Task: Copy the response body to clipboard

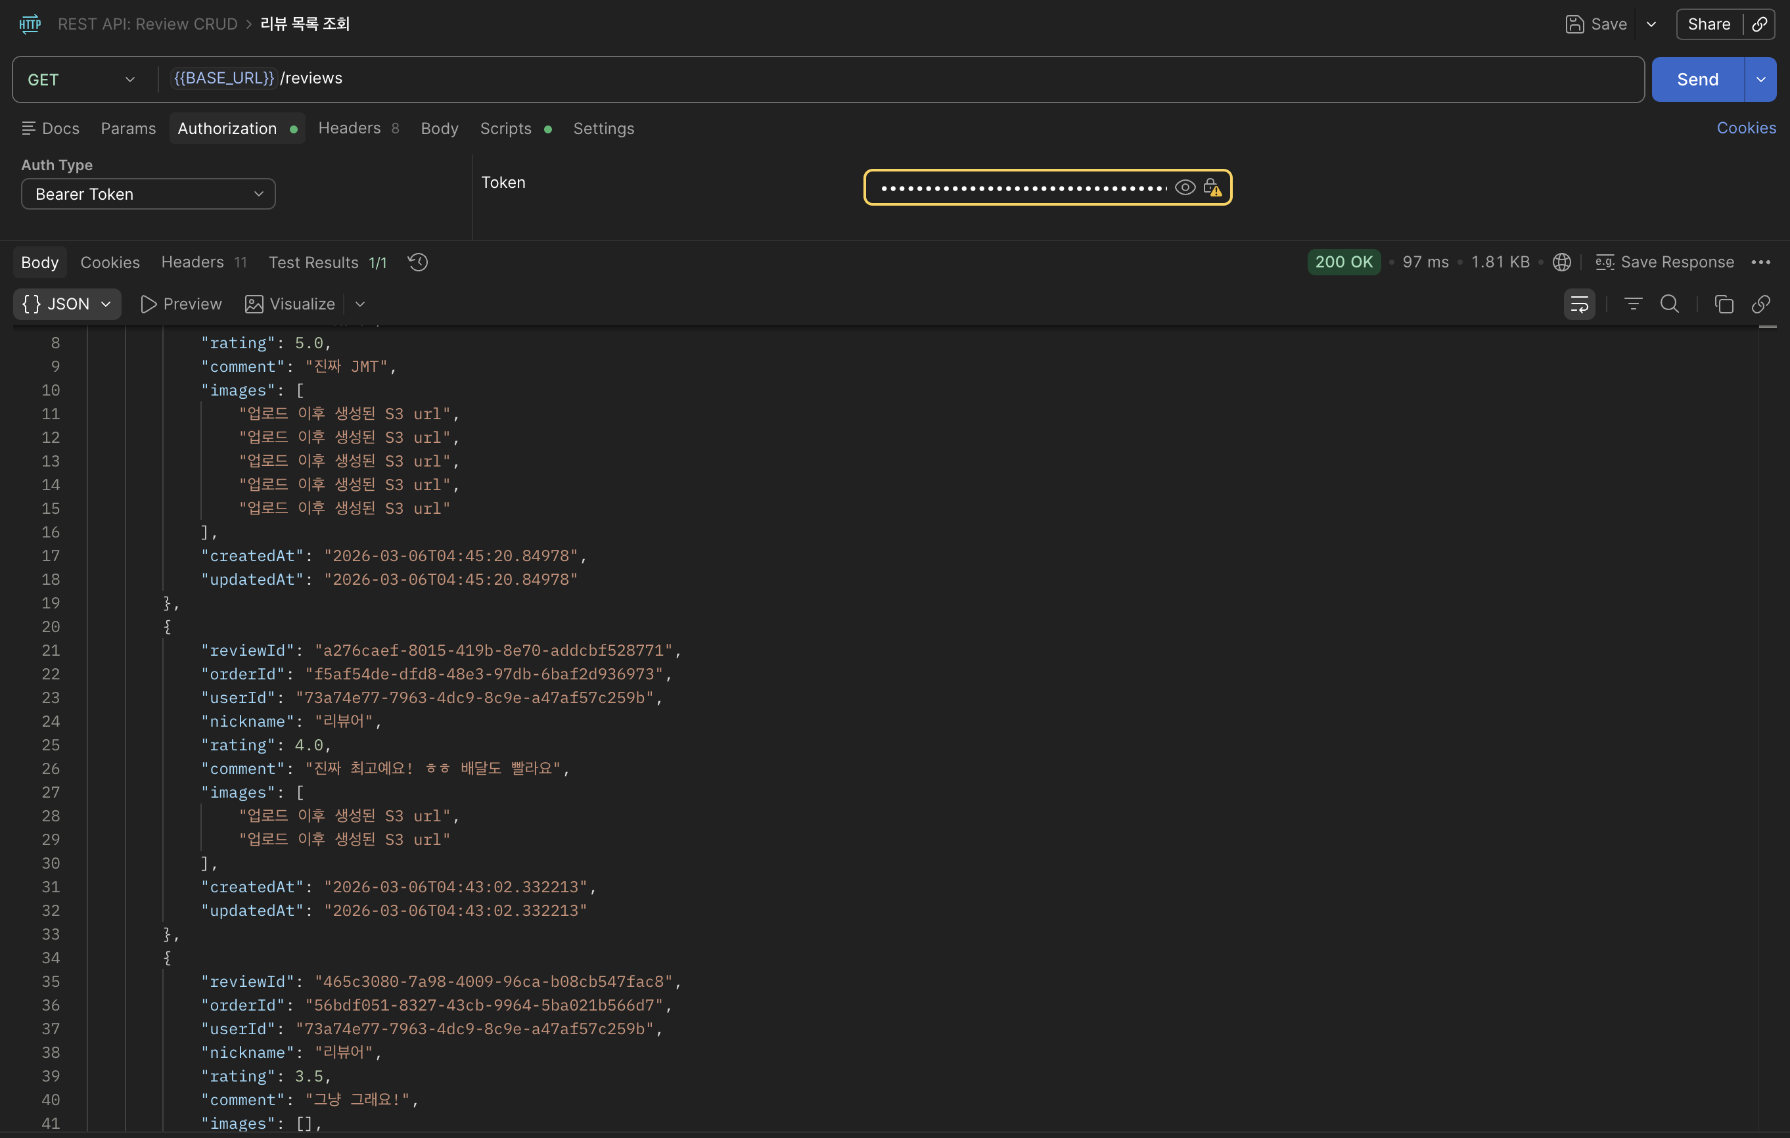Action: pos(1724,304)
